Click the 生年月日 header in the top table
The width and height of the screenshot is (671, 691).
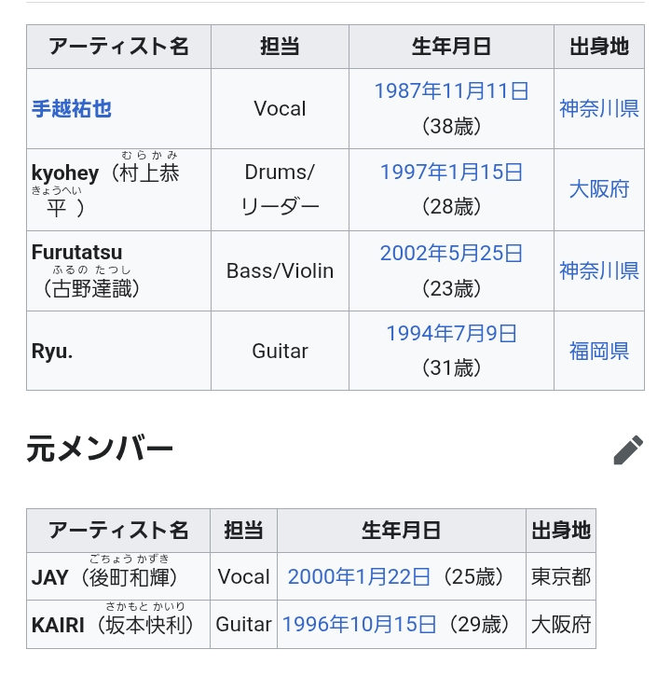coord(451,47)
